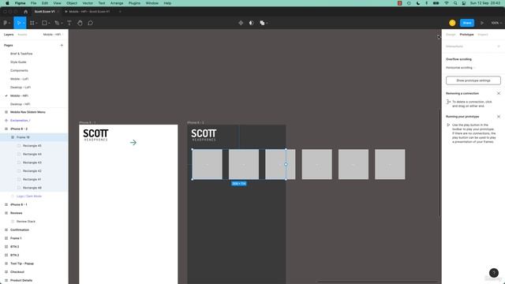Click the Wi-Fi icon in menu bar
The image size is (505, 284).
(x=446, y=3)
